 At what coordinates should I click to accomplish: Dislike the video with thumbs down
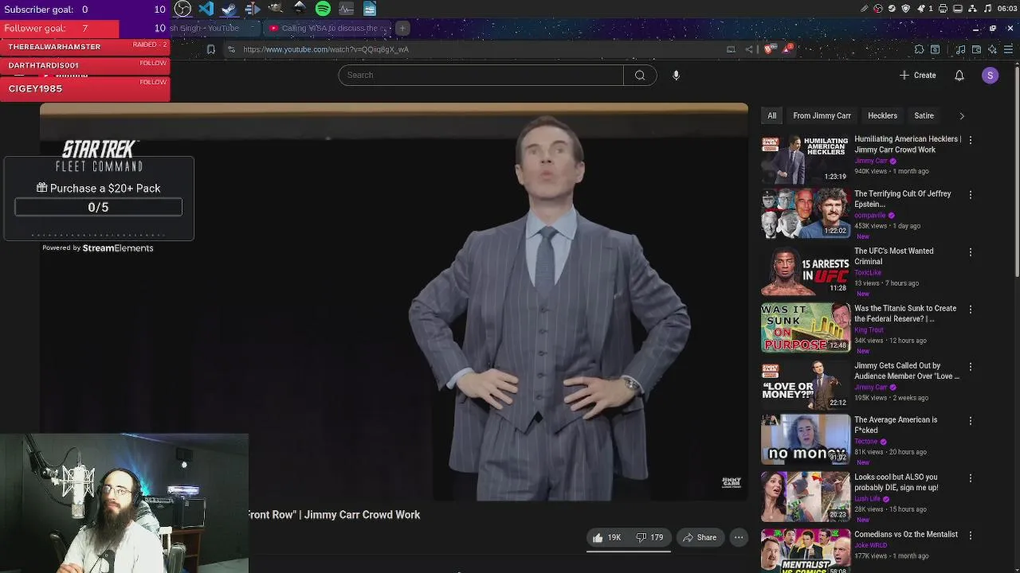[x=649, y=537]
